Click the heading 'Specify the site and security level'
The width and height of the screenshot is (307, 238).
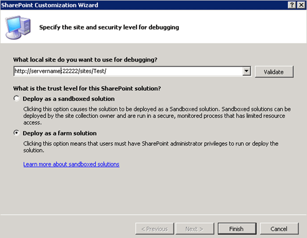click(x=109, y=27)
